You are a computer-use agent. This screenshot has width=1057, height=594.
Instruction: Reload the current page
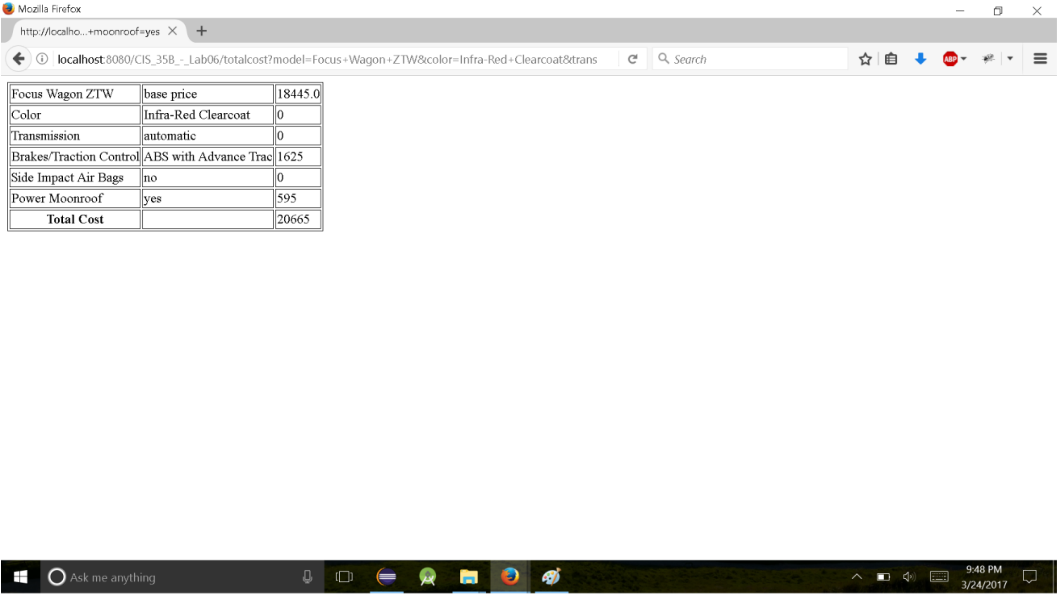point(632,59)
